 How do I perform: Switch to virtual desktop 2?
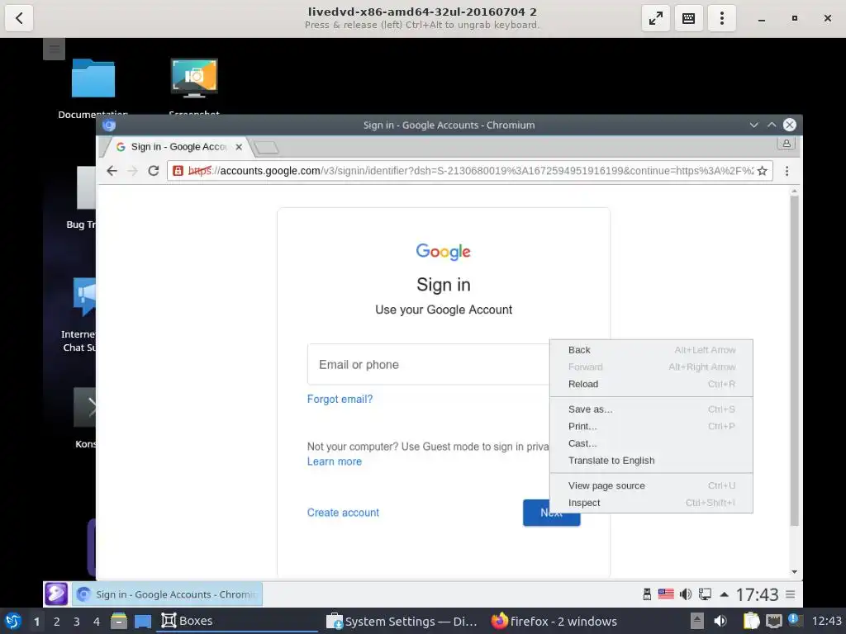[57, 622]
